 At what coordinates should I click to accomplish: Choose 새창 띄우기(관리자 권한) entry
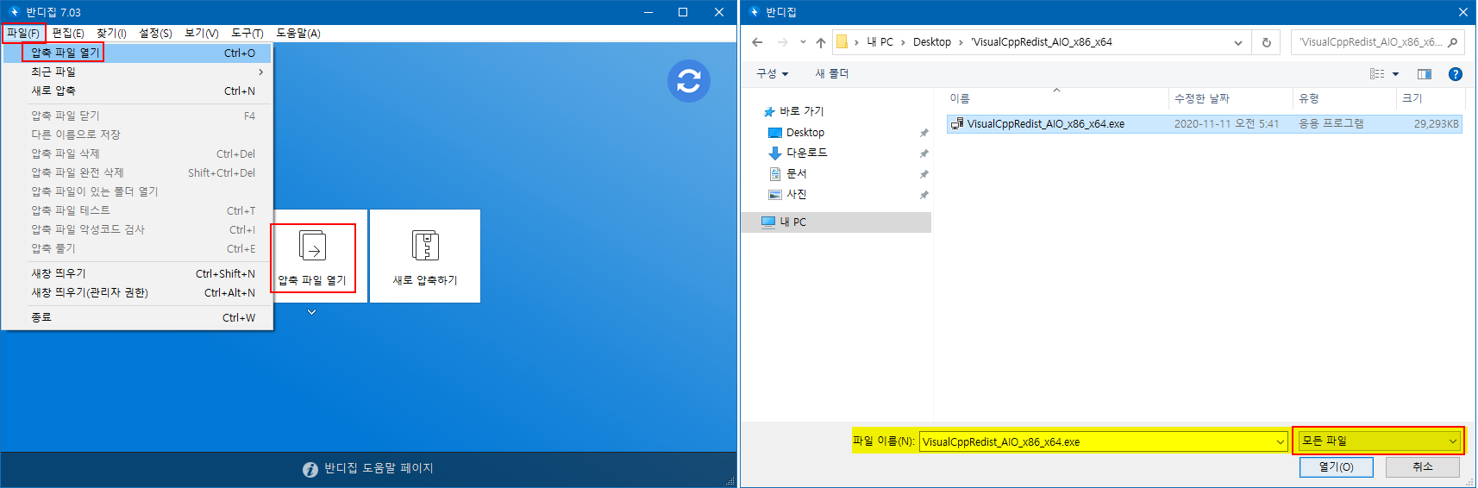tap(137, 292)
